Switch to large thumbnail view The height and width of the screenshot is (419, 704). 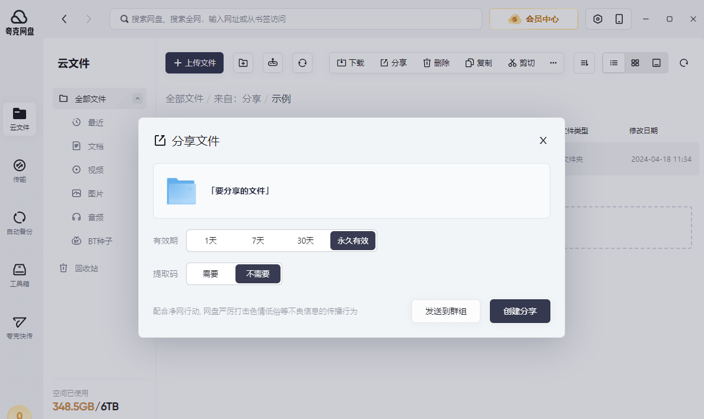(x=656, y=63)
